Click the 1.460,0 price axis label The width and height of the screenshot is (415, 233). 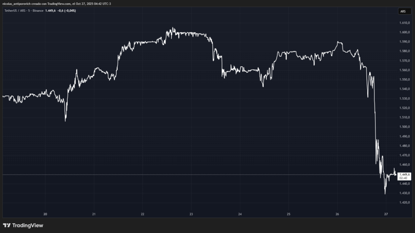[404, 165]
